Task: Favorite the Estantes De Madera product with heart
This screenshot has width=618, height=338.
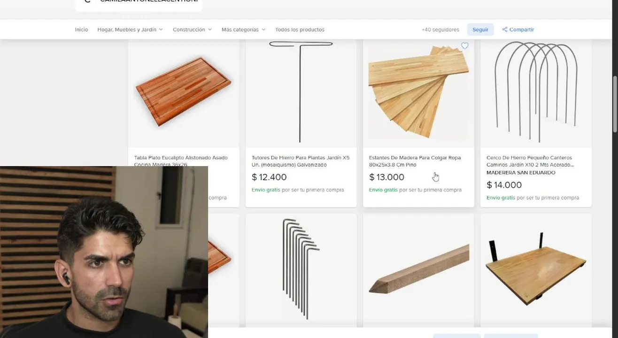Action: point(464,46)
